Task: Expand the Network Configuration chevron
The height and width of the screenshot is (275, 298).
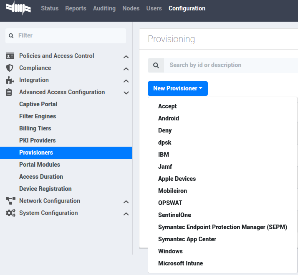Action: 126,202
